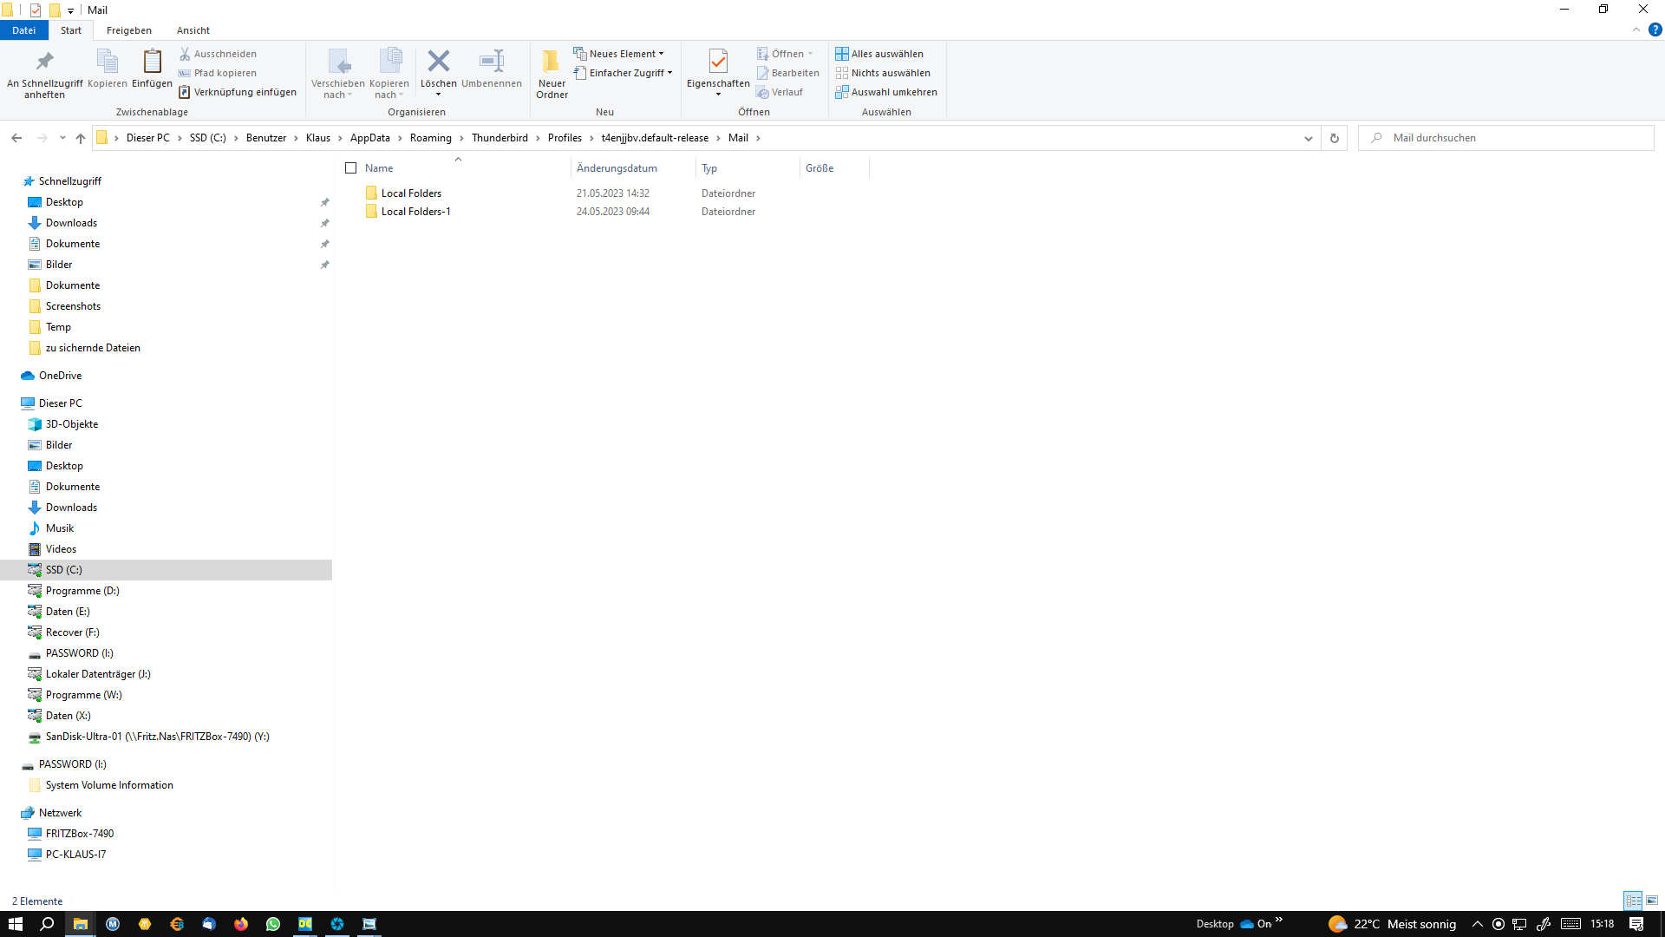Sort by Änderungsdatum column header
Viewport: 1665px width, 937px height.
pos(617,168)
